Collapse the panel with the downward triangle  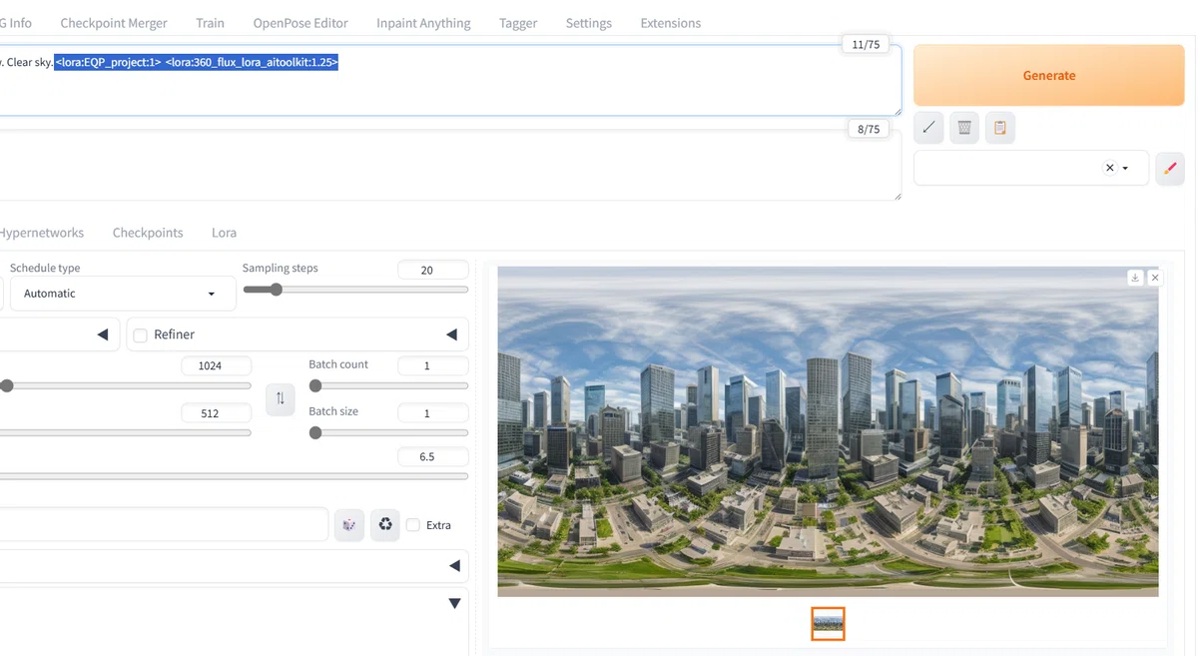tap(455, 603)
